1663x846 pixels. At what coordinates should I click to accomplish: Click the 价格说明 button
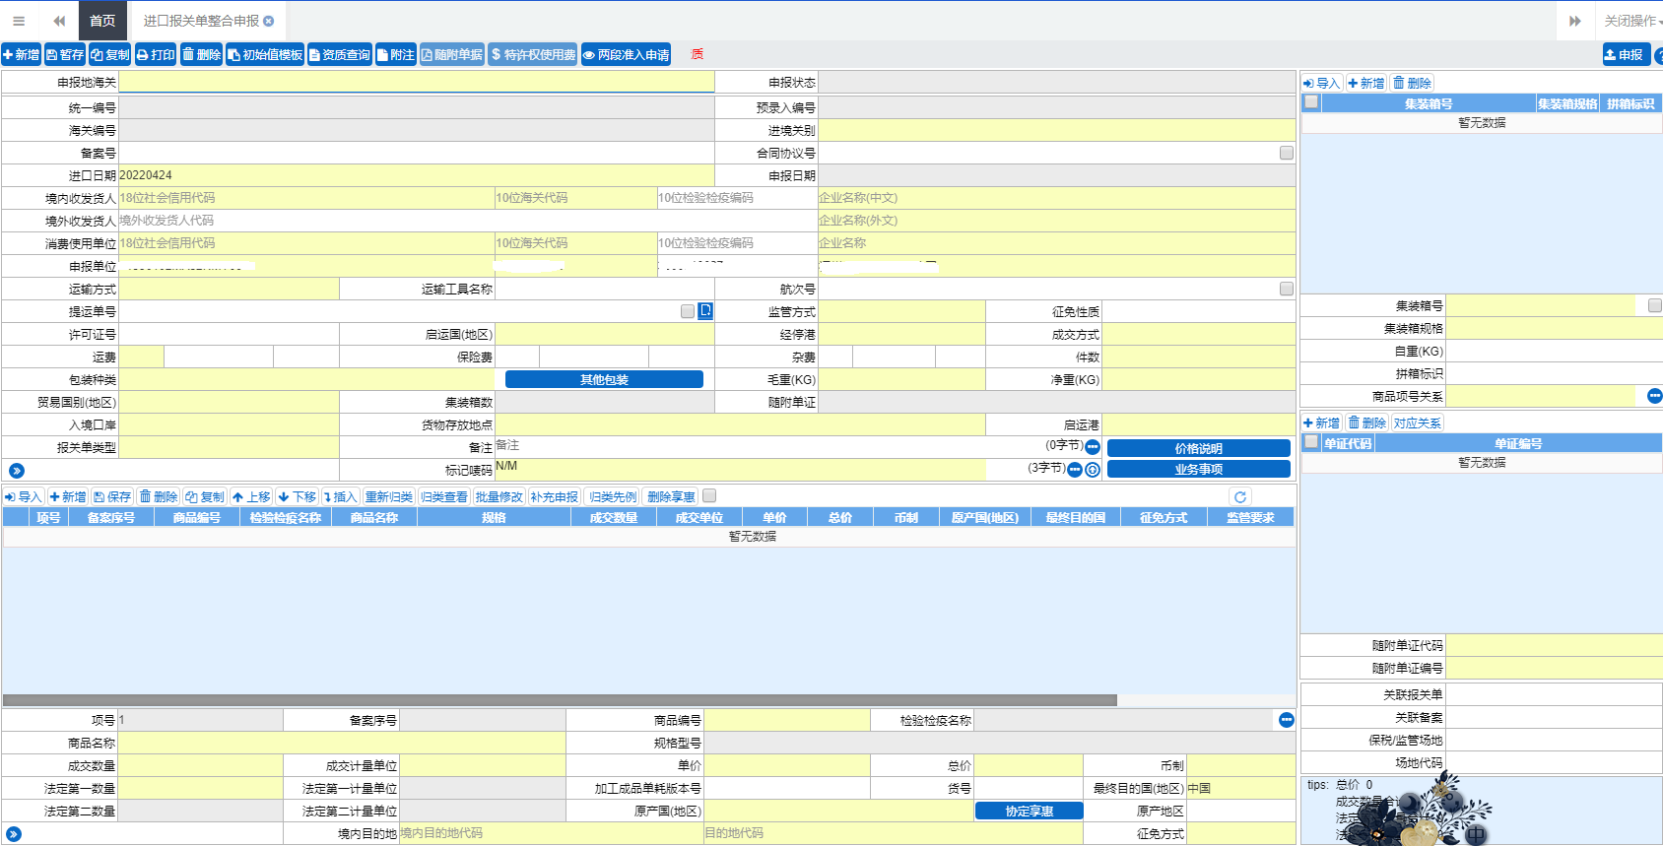[x=1198, y=448]
